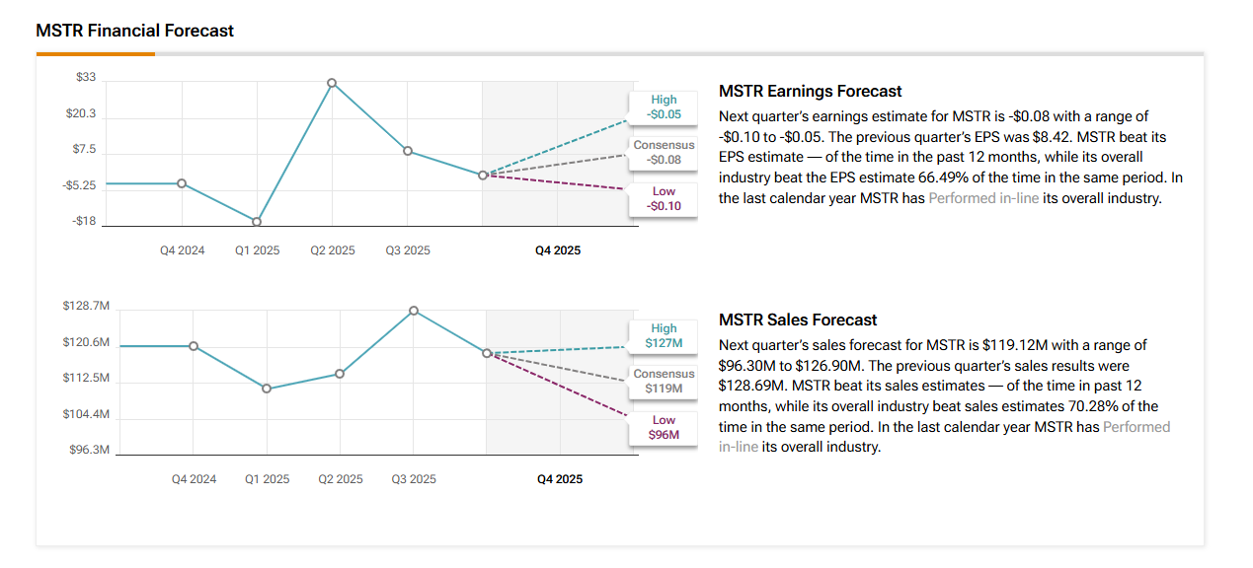This screenshot has height=568, width=1253.
Task: Select the Q4 2024 earnings data point
Action: 182,183
